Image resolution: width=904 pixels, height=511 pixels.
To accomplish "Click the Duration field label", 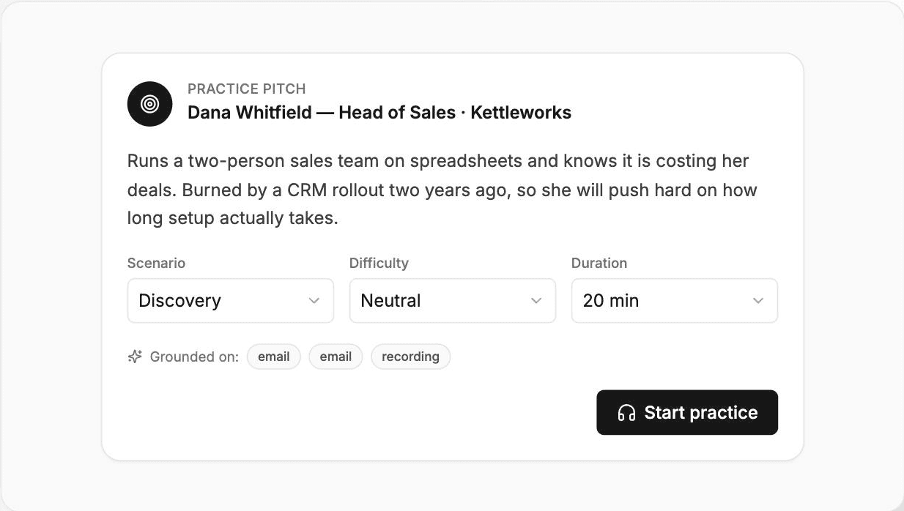I will [x=599, y=263].
